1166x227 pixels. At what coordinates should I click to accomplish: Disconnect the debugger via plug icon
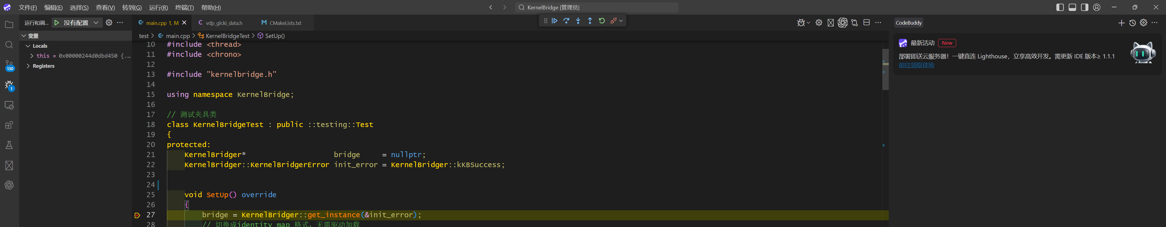pos(613,21)
